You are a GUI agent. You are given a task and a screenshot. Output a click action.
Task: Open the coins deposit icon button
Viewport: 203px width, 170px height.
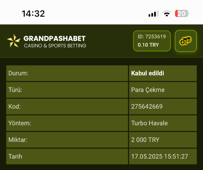tap(186, 41)
